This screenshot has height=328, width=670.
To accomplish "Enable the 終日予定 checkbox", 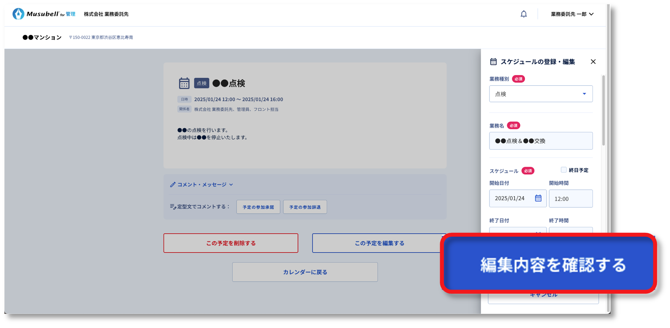I will (x=564, y=170).
